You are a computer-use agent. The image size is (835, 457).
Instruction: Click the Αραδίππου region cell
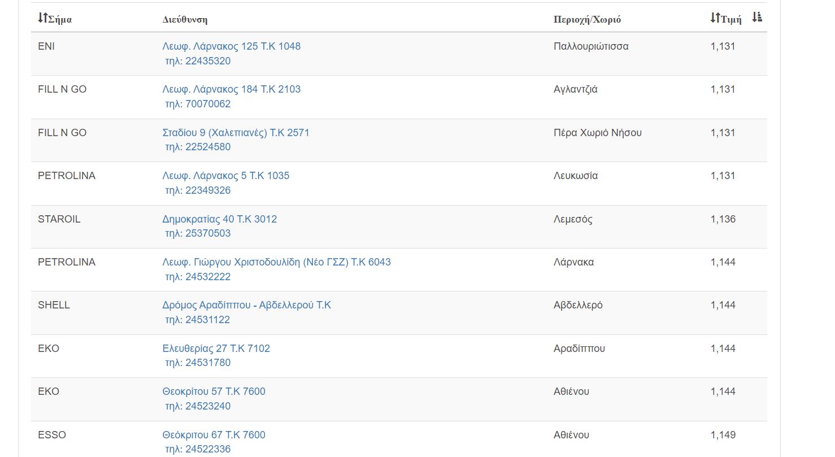pos(579,349)
